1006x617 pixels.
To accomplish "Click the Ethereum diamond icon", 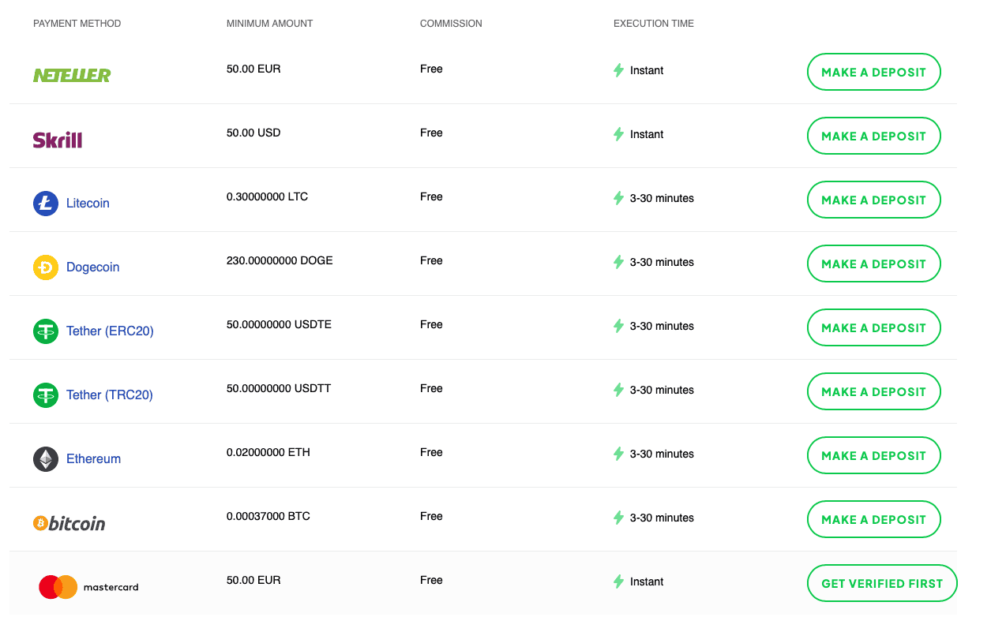I will 46,459.
